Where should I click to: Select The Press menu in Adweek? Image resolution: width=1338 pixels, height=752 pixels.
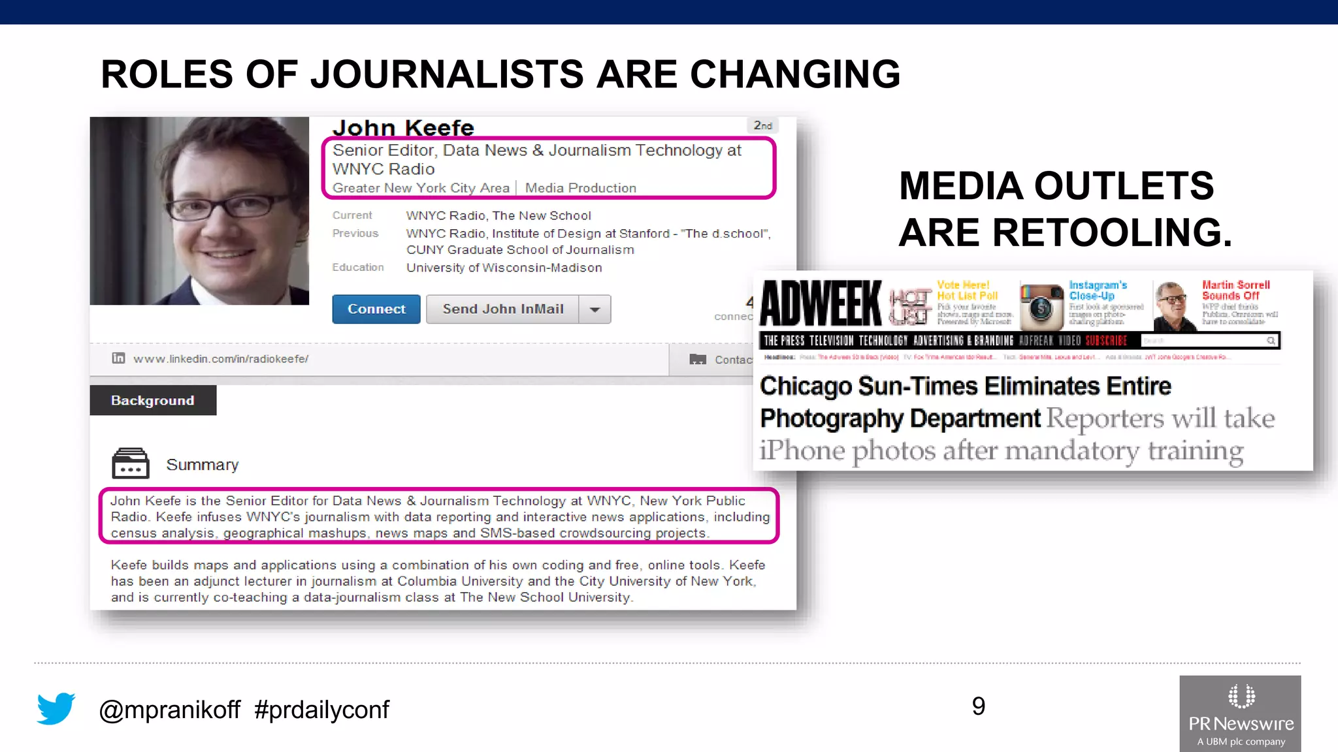click(784, 341)
